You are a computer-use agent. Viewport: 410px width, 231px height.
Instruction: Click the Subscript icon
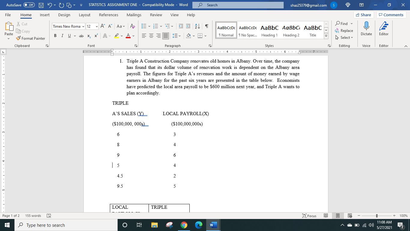89,35
